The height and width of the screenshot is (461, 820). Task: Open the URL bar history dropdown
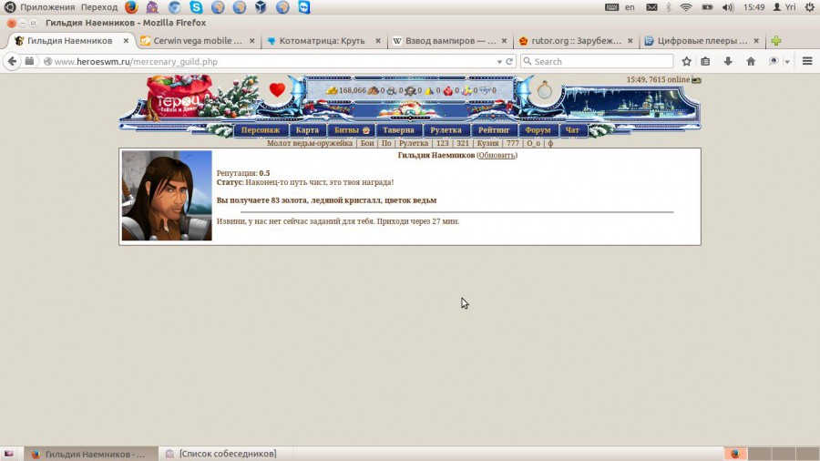click(x=499, y=62)
